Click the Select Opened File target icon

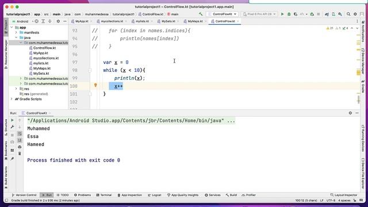tap(37, 21)
